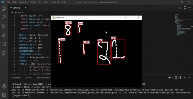Click app.py in the breadcrumb
The height and width of the screenshot is (99, 193).
click(17, 13)
